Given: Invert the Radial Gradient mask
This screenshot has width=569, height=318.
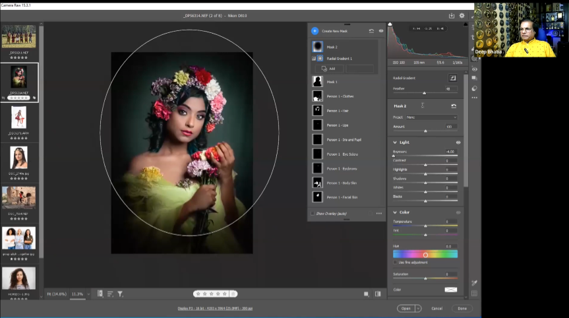Looking at the screenshot, I should (x=453, y=79).
